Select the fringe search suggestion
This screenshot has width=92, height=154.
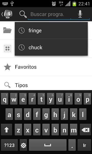pyautogui.click(x=51, y=31)
